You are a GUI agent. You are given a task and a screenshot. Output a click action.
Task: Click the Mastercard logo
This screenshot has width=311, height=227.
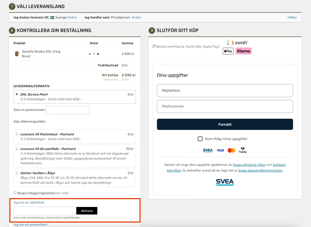pyautogui.click(x=231, y=150)
